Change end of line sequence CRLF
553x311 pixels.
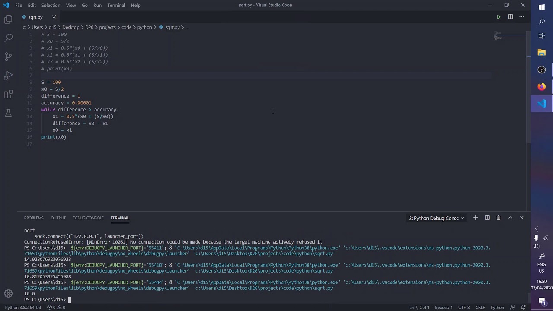point(480,308)
